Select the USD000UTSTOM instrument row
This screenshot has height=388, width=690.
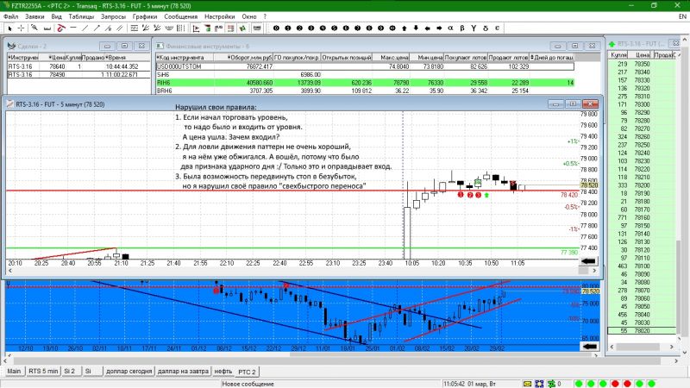pos(365,66)
